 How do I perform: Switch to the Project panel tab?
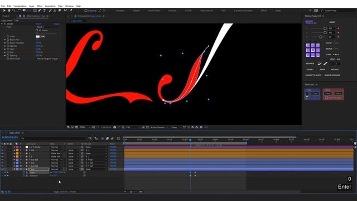coord(6,16)
